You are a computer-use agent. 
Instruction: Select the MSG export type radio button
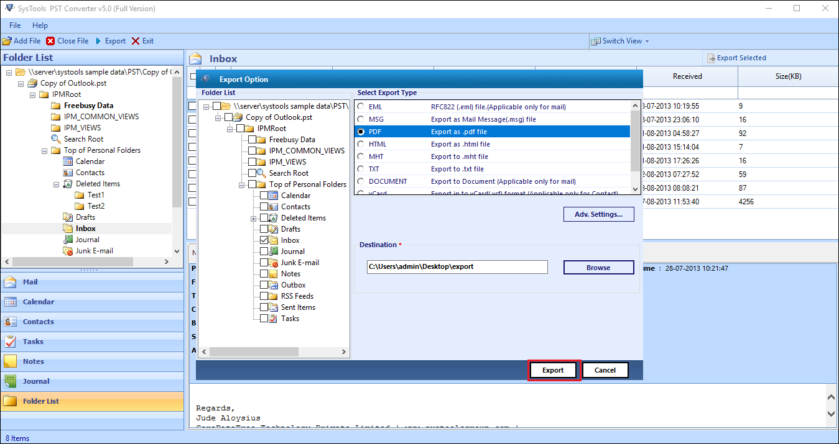pos(361,119)
